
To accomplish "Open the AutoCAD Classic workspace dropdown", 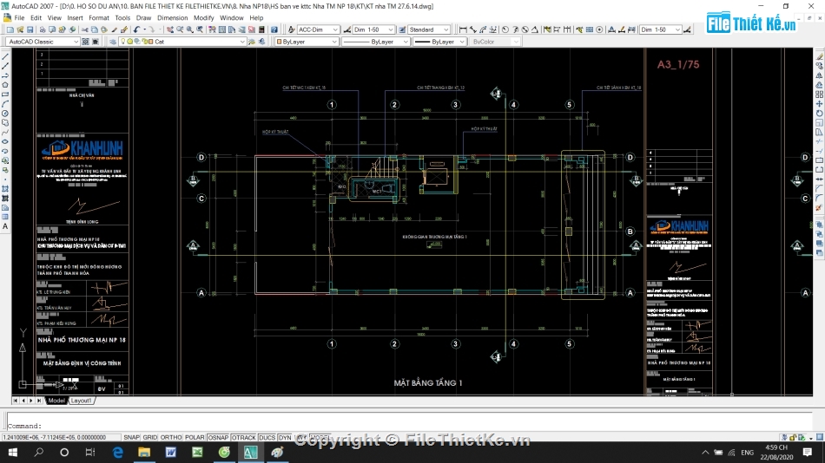I will coord(43,42).
